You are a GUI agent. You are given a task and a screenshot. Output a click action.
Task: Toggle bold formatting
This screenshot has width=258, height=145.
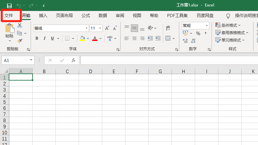(x=36, y=38)
